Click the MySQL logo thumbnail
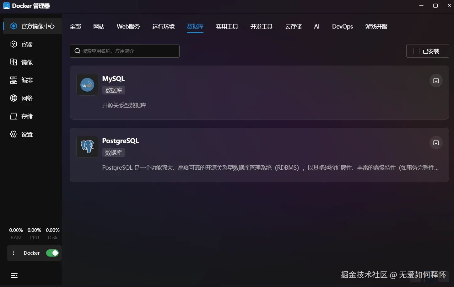Screen dimensions: 454x287 click(x=87, y=85)
